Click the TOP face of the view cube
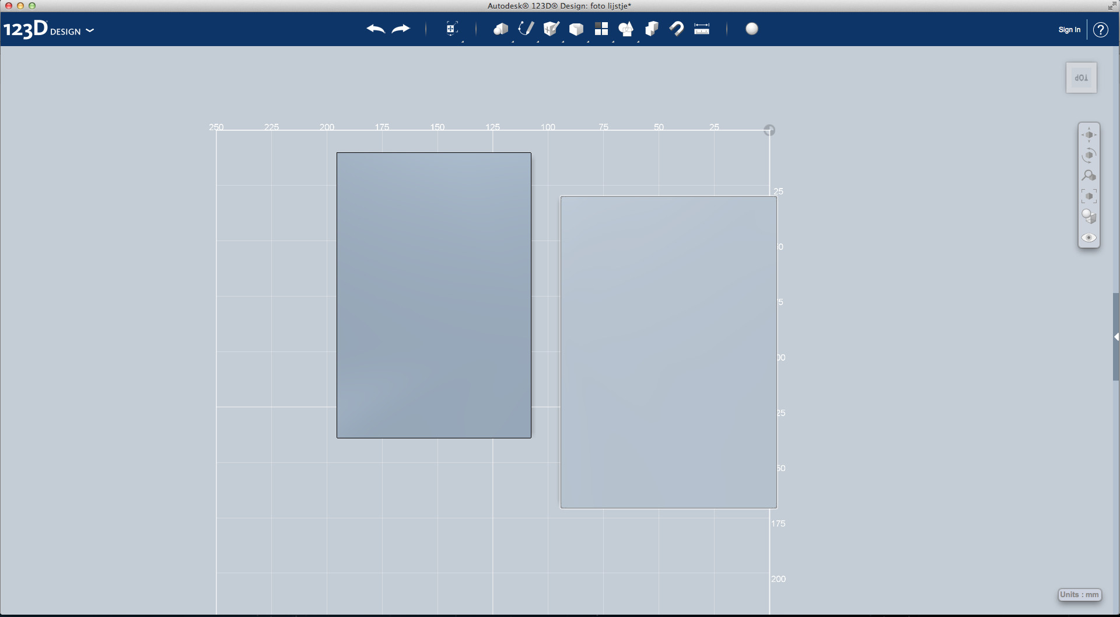 point(1081,78)
